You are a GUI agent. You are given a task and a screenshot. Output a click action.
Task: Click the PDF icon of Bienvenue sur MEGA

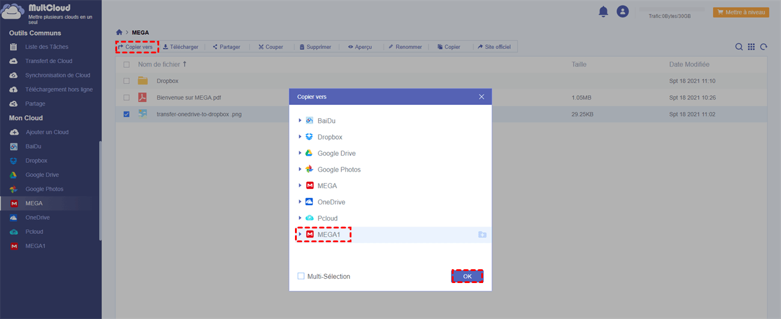point(142,97)
